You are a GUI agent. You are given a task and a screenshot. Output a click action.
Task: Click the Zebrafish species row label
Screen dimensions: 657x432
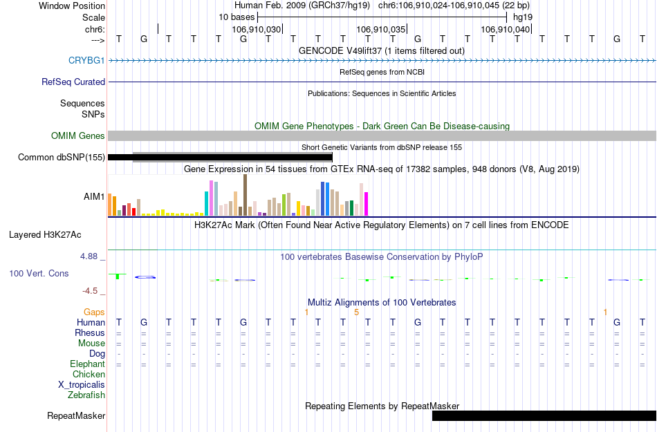tap(86, 395)
